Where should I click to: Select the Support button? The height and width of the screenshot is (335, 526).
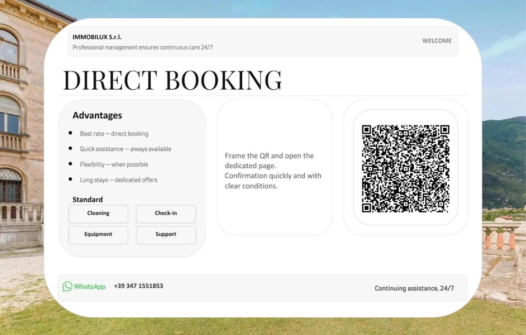(166, 234)
